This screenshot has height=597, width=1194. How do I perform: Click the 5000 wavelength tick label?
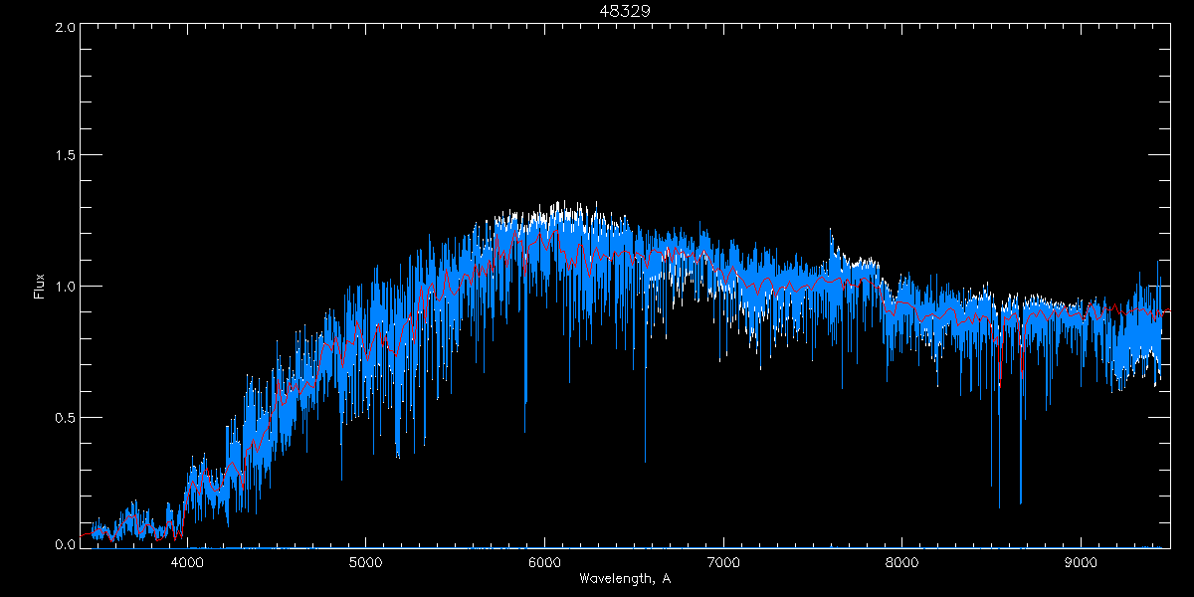365,562
